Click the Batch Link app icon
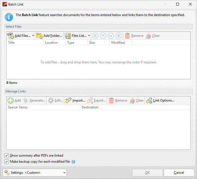 pyautogui.click(x=5, y=4)
